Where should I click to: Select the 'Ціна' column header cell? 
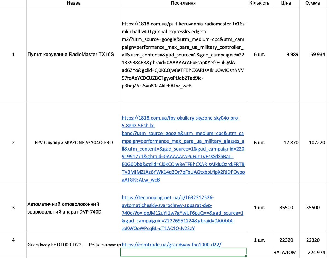(x=286, y=3)
